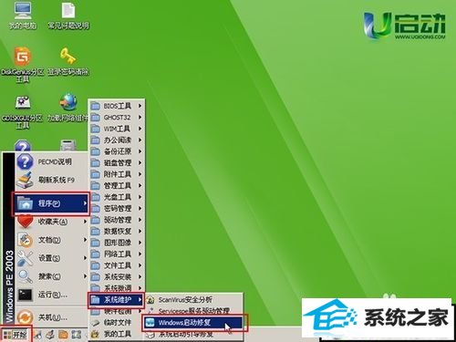Expand the 密码管理 submenu arrow
The width and height of the screenshot is (456, 342).
(x=140, y=209)
